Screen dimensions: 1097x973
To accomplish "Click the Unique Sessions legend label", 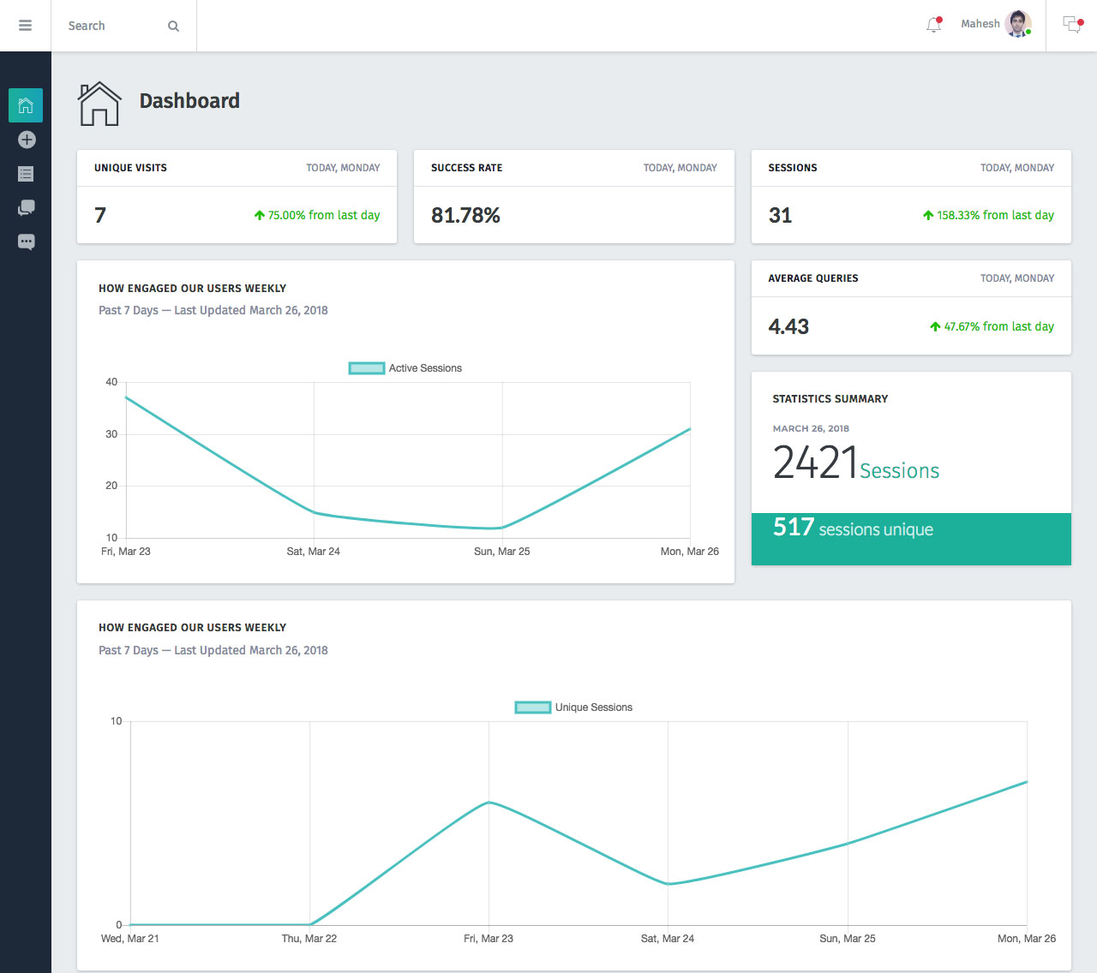I will [594, 707].
